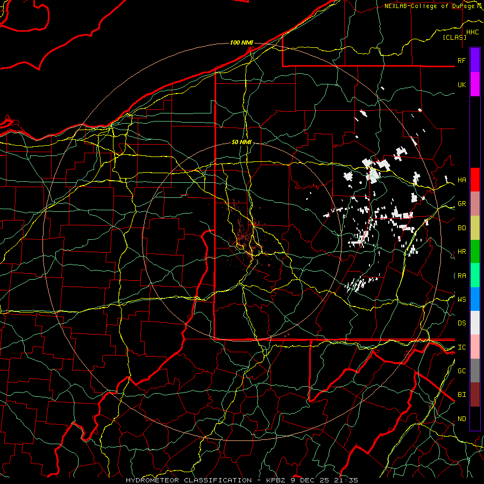The height and width of the screenshot is (484, 484).
Task: Select the light pink IC legend swatch
Action: [x=475, y=347]
